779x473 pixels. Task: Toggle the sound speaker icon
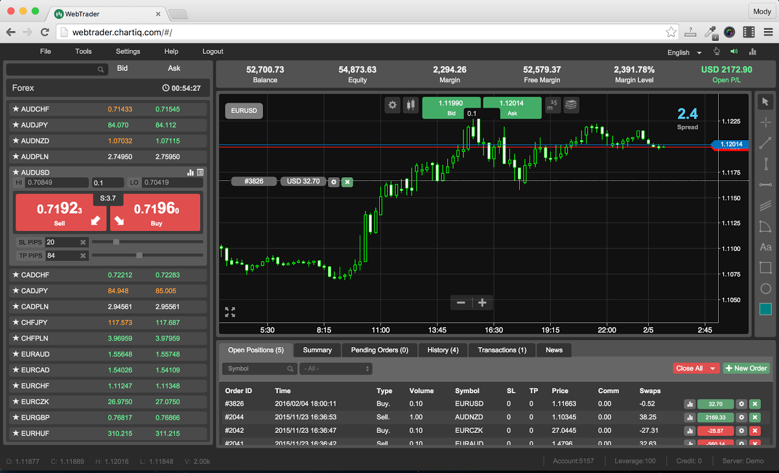[x=734, y=52]
